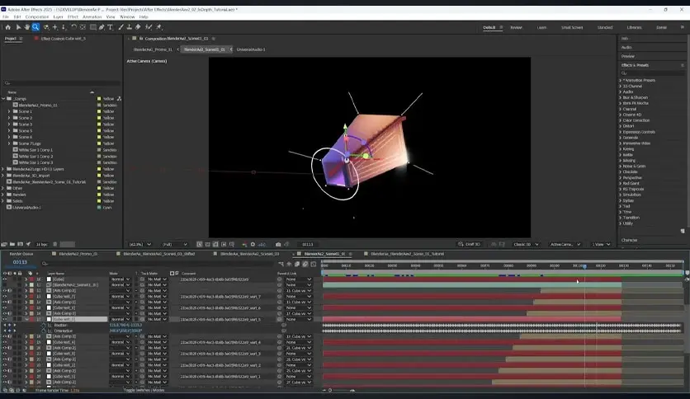Click the UniversalAudio-1 breadcrumb in viewer
The image size is (690, 399).
tap(251, 49)
